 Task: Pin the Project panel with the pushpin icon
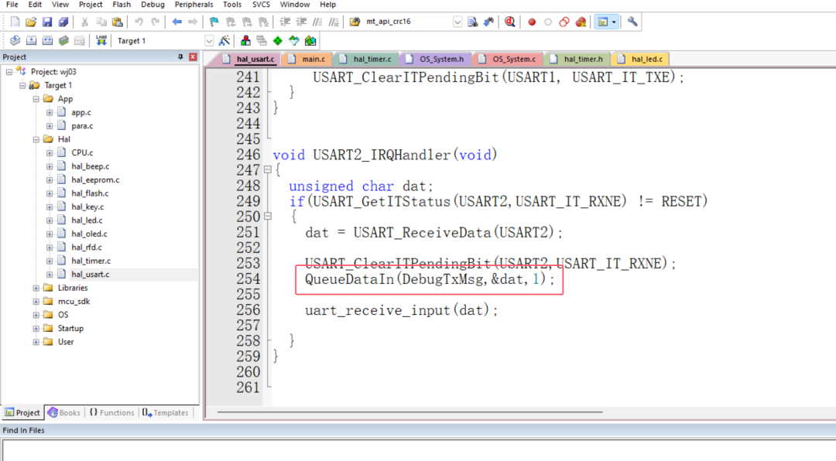pos(181,57)
